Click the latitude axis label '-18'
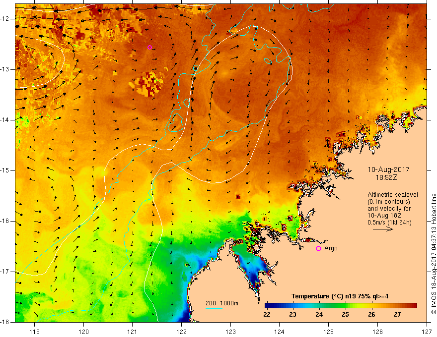This screenshot has width=437, height=337. point(5,322)
